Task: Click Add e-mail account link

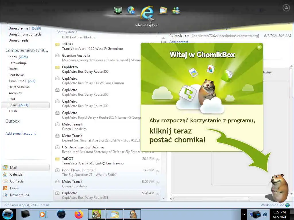Action: coord(20,133)
